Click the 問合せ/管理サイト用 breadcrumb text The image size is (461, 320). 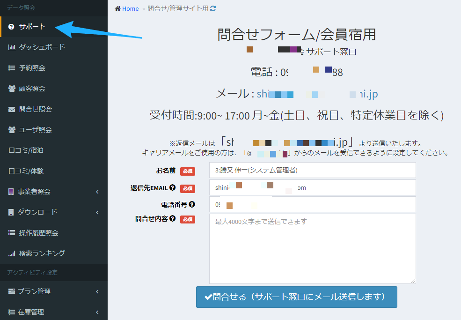[x=178, y=8]
